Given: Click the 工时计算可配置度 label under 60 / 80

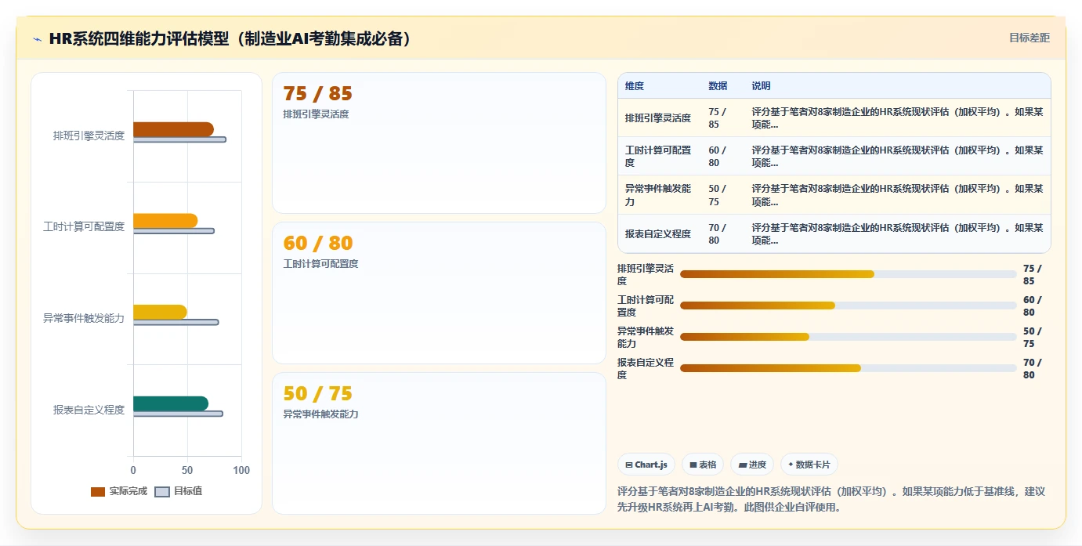Looking at the screenshot, I should click(x=320, y=264).
